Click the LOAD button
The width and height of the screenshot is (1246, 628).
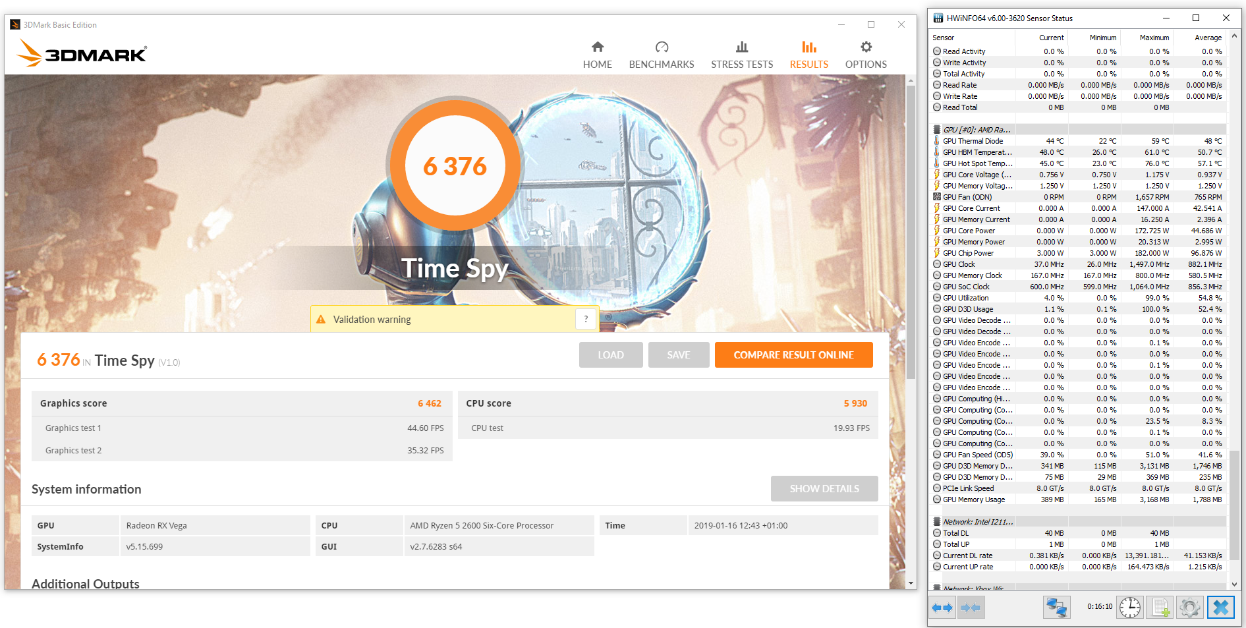[x=611, y=355]
